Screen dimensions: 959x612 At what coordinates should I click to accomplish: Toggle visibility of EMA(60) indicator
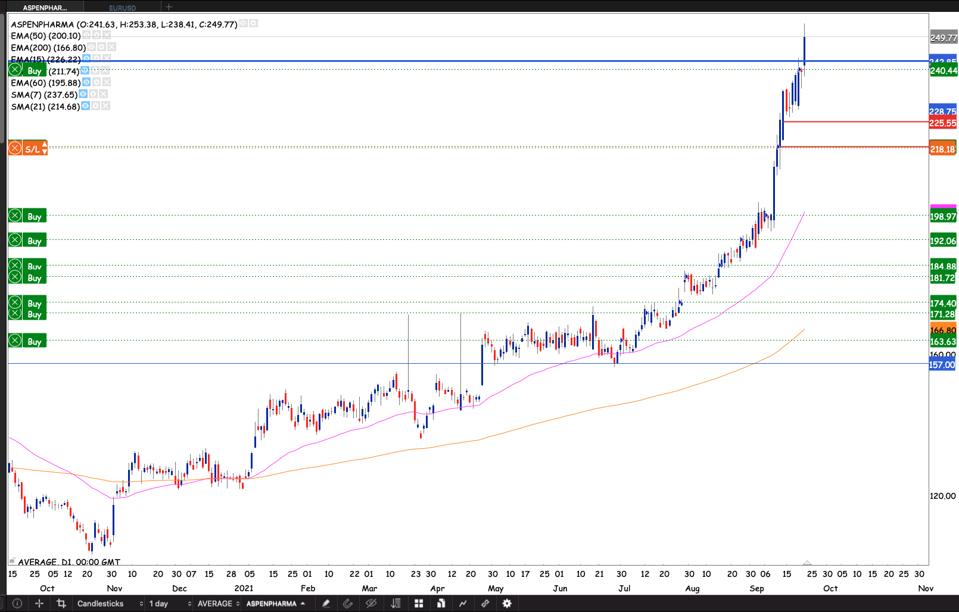(x=86, y=82)
